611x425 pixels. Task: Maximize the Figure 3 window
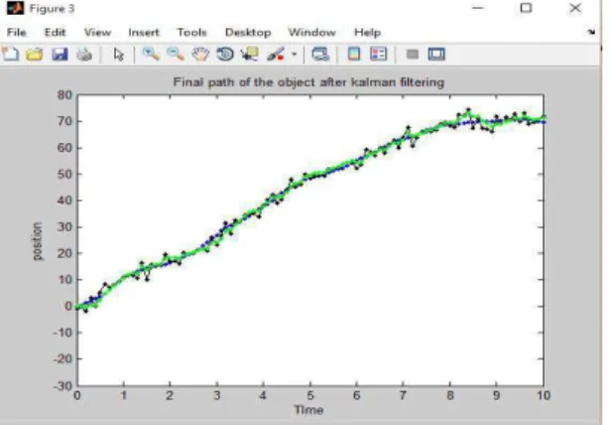526,8
